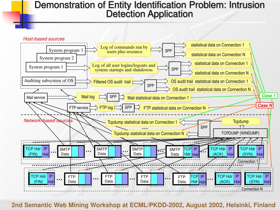This screenshot has height=210, width=280.
Task: Click the slide title about Entity Identification Problem
Action: pyautogui.click(x=150, y=9)
